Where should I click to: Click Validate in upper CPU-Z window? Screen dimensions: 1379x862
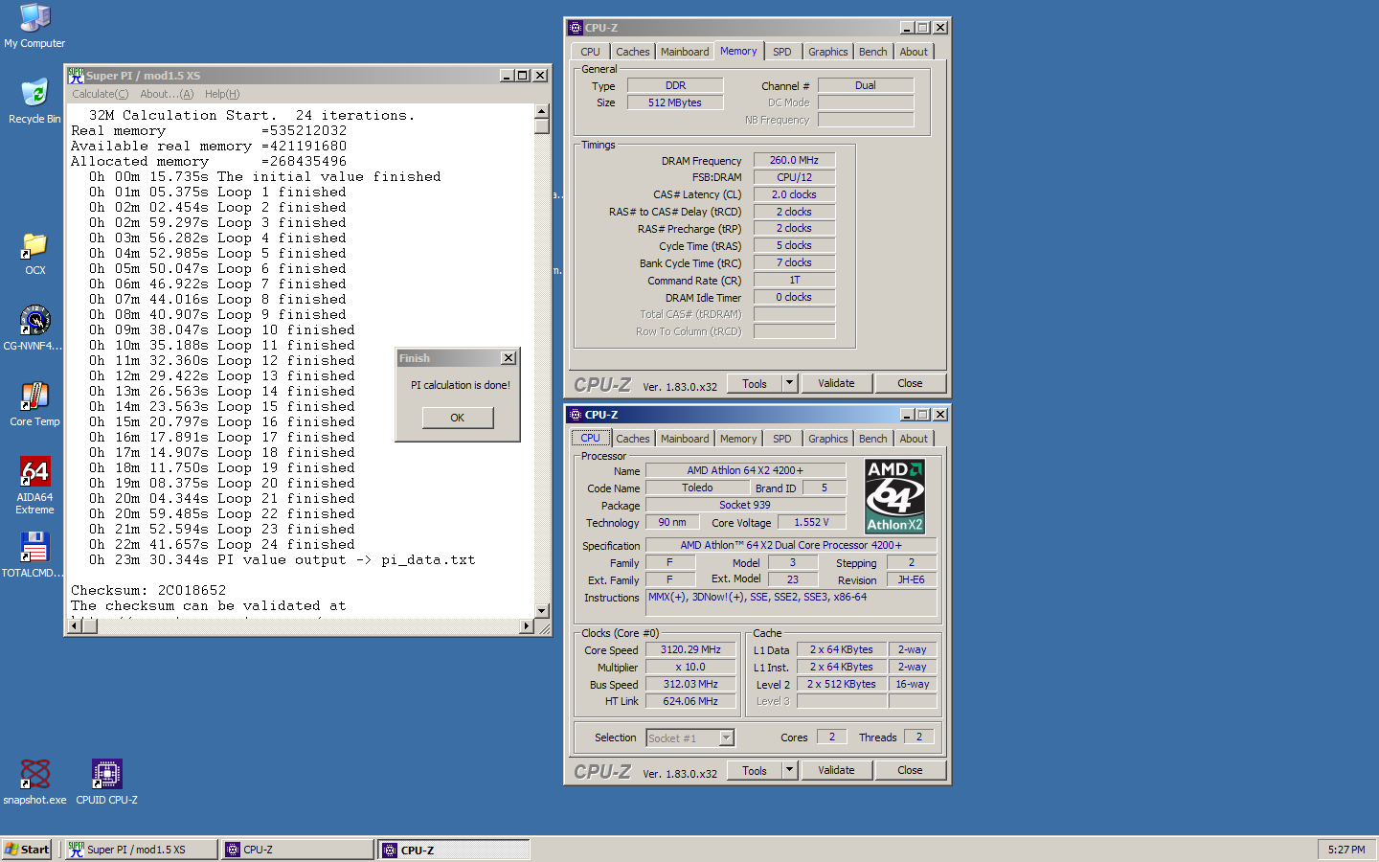tap(836, 383)
